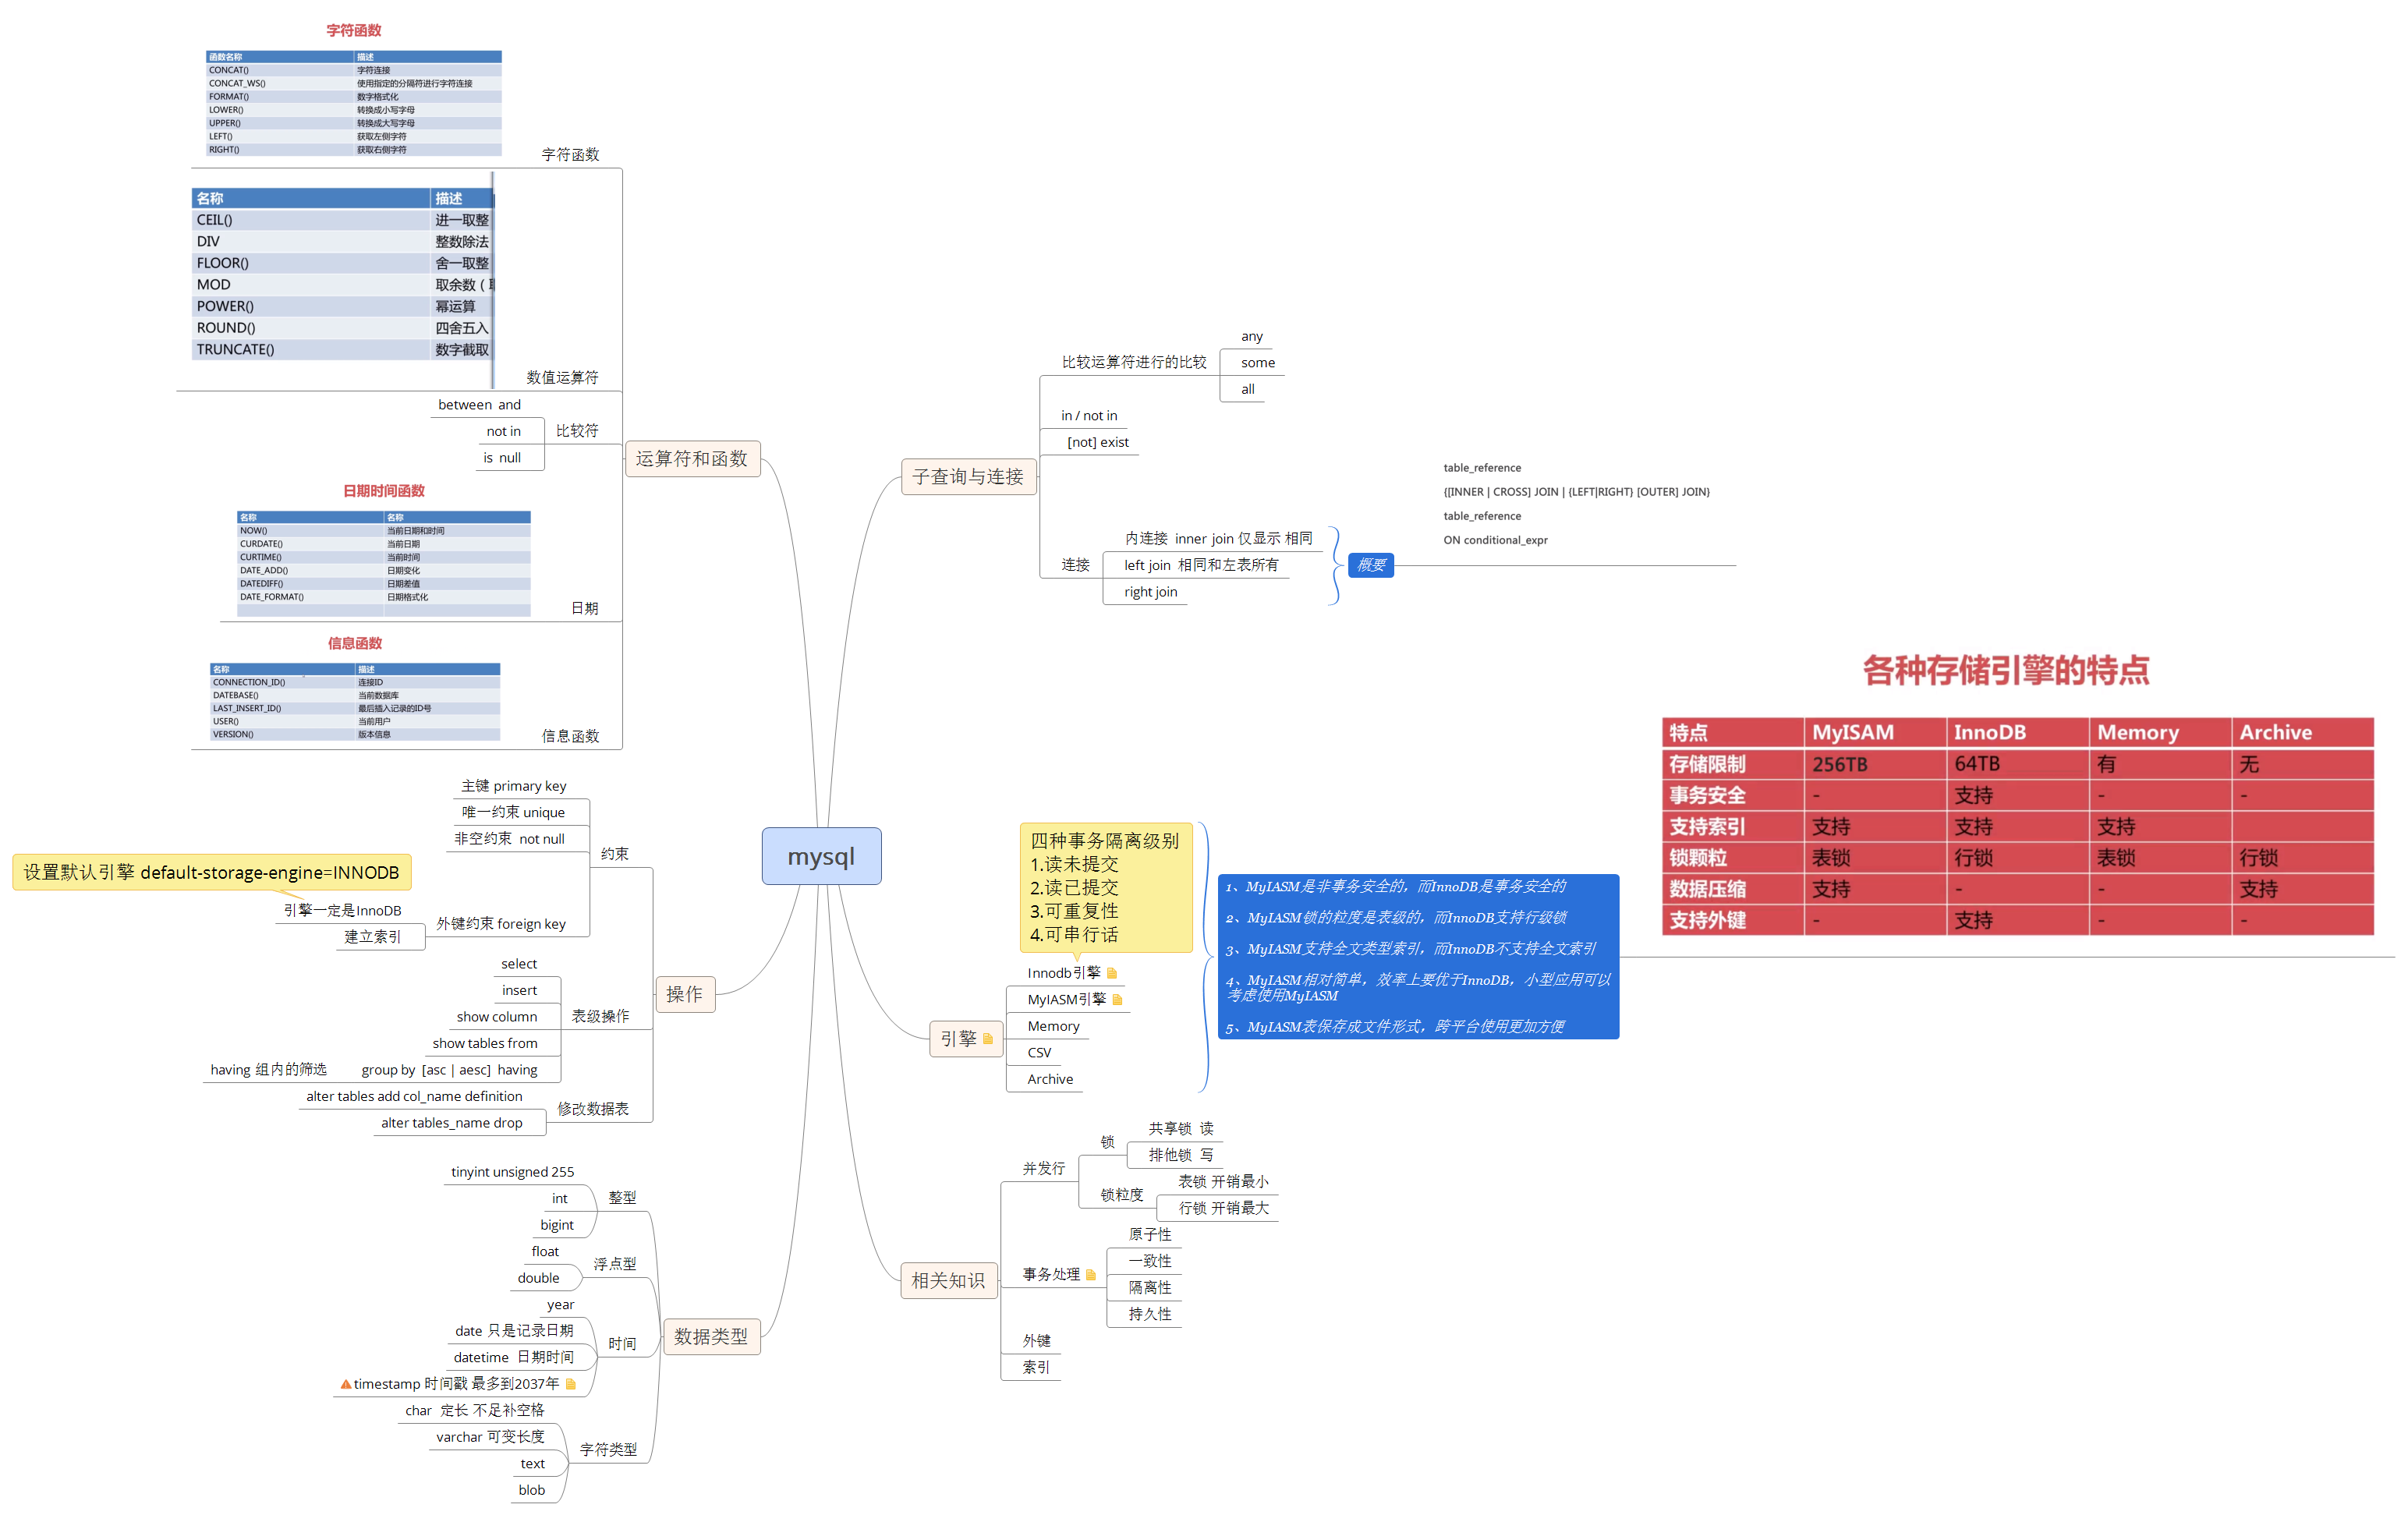
Task: Select the 'left join 相同和左表所有' topic
Action: [1201, 565]
